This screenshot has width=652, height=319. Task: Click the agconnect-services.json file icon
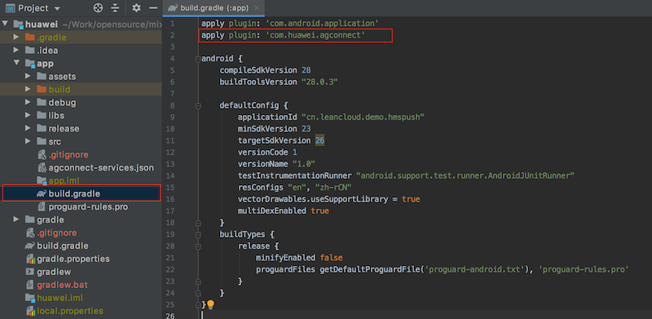pos(42,168)
